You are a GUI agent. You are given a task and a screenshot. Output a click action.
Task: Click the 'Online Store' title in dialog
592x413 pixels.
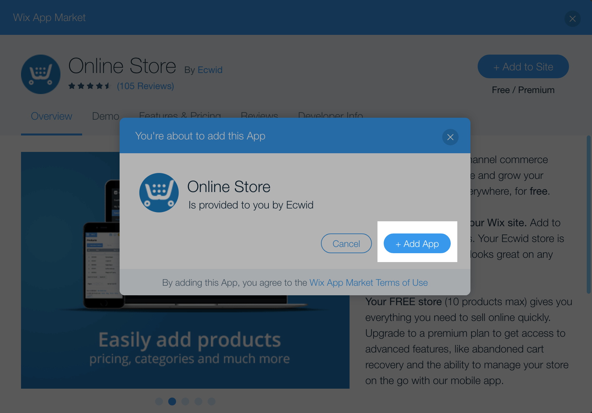[x=229, y=187]
